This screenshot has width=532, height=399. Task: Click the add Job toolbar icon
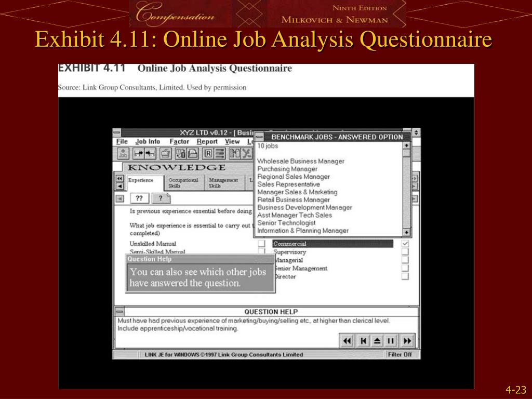pyautogui.click(x=123, y=154)
